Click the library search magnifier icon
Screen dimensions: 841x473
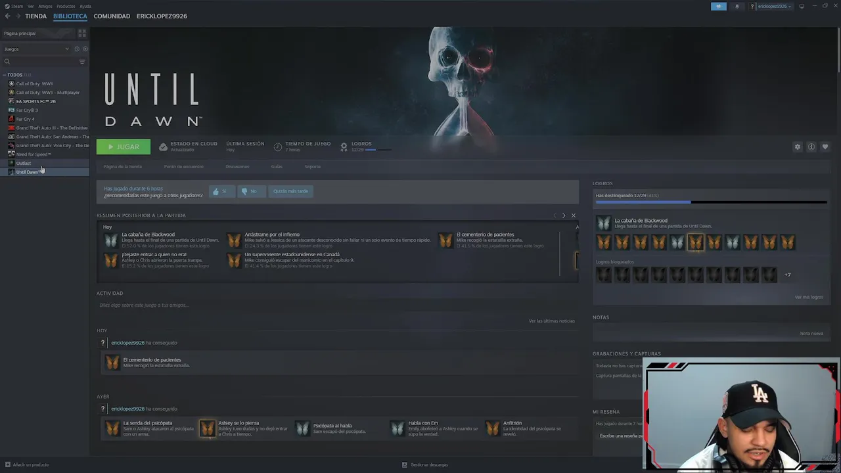[x=7, y=62]
